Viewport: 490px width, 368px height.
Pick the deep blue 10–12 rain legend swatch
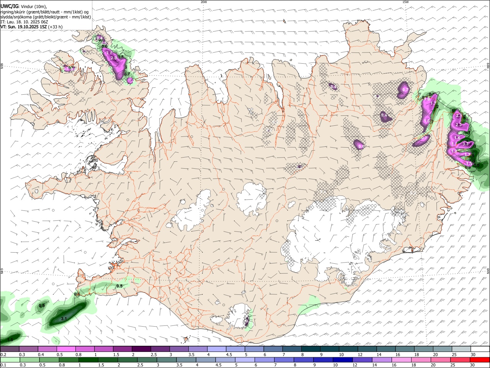click(x=343, y=360)
